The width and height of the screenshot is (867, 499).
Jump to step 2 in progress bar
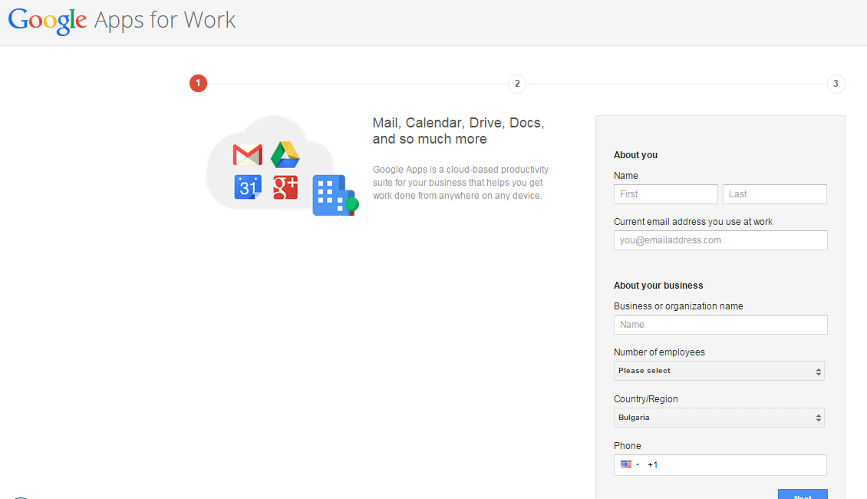click(517, 84)
